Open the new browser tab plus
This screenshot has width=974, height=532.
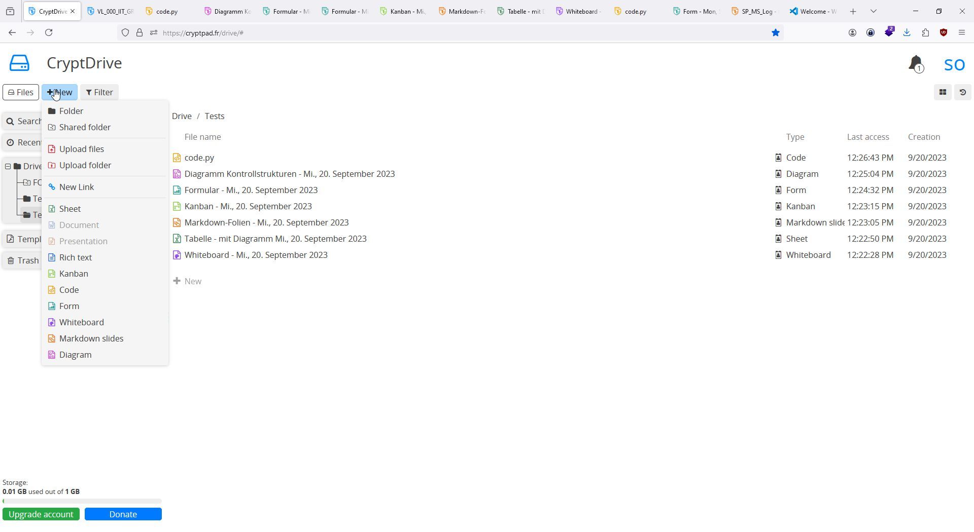click(853, 11)
